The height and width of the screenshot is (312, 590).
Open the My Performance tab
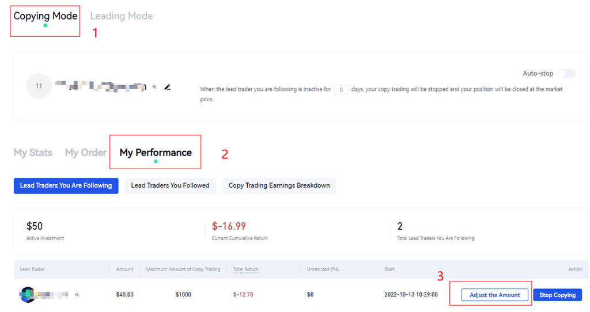coord(156,153)
